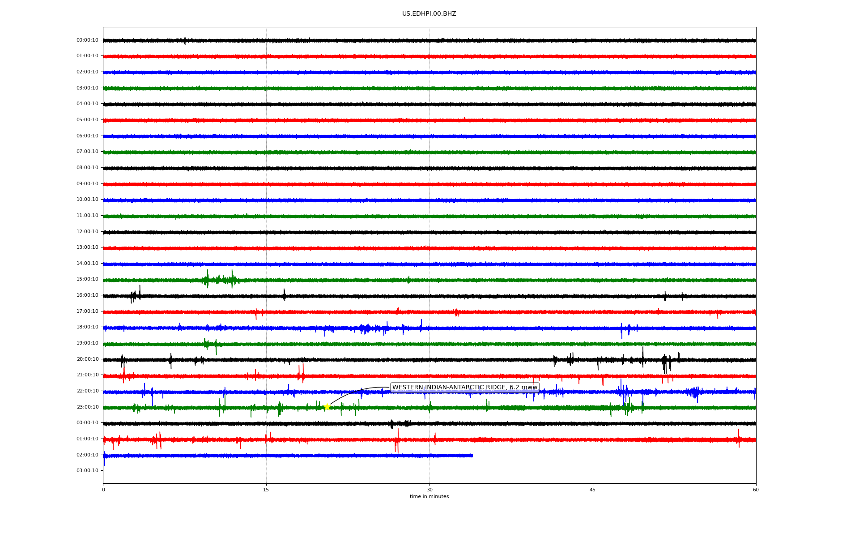Click the 09:00:10 time label
This screenshot has width=859, height=537.
[x=87, y=184]
